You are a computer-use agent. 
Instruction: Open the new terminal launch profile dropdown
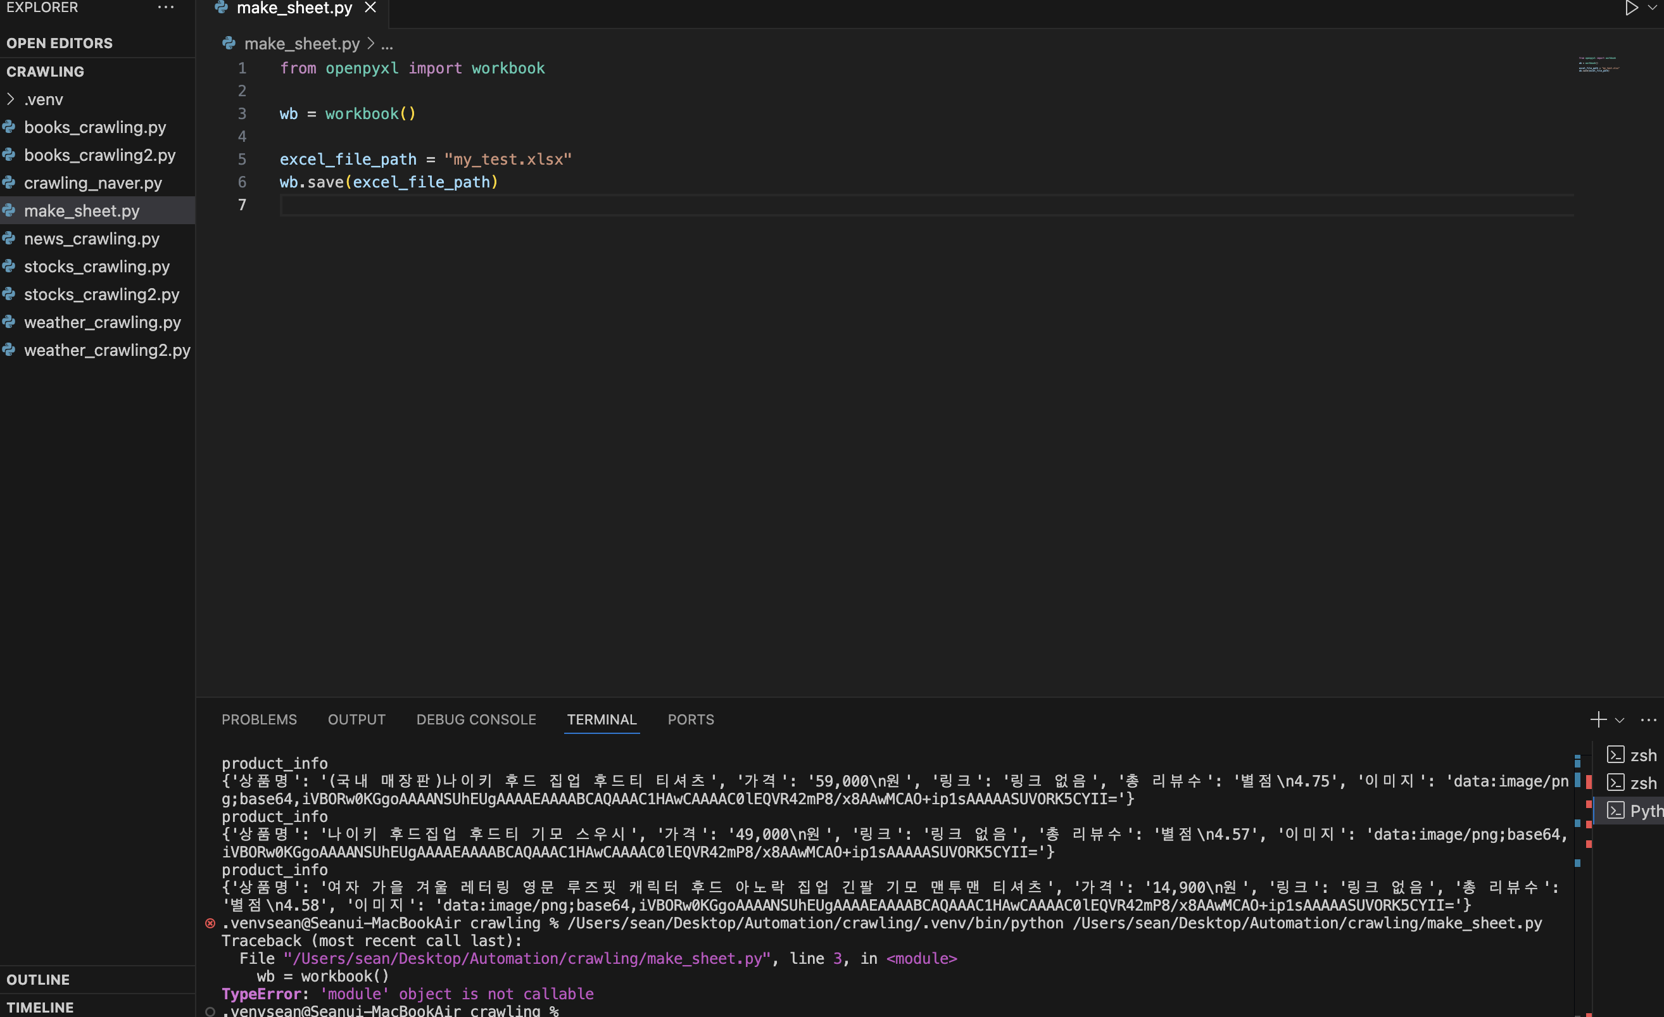pyautogui.click(x=1620, y=721)
